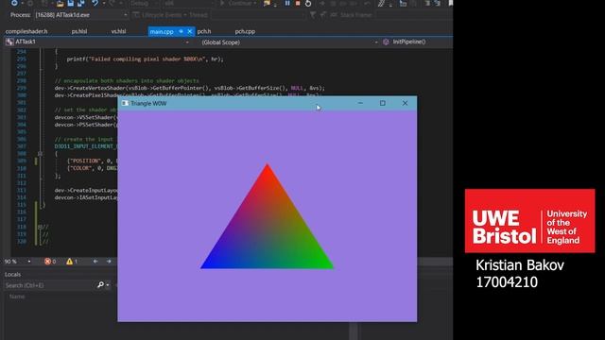Image resolution: width=605 pixels, height=340 pixels.
Task: Click the dev->CreateVertexShader code line
Action: pyautogui.click(x=189, y=88)
